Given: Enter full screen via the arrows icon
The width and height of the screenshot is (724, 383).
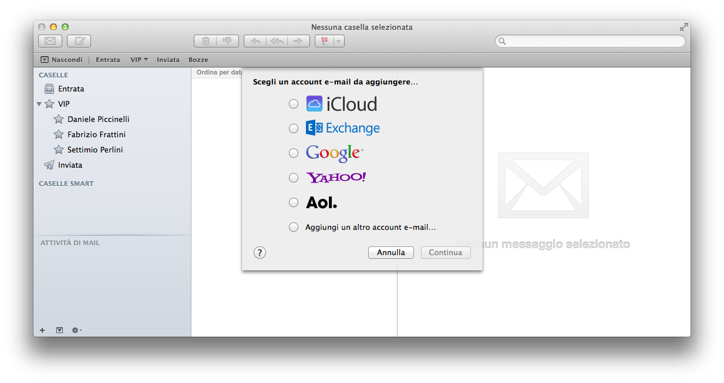Looking at the screenshot, I should coord(683,27).
